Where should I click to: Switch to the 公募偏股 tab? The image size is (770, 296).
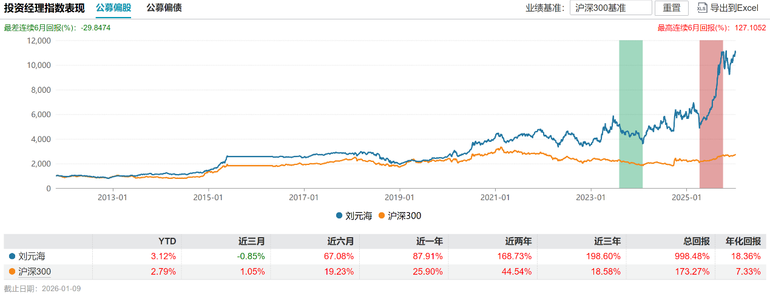tap(113, 8)
